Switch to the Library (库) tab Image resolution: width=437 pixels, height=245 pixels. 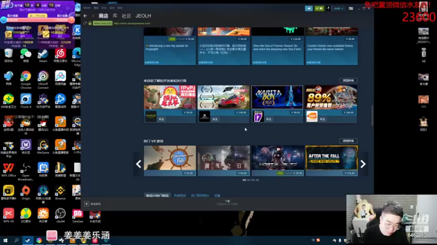pos(115,16)
